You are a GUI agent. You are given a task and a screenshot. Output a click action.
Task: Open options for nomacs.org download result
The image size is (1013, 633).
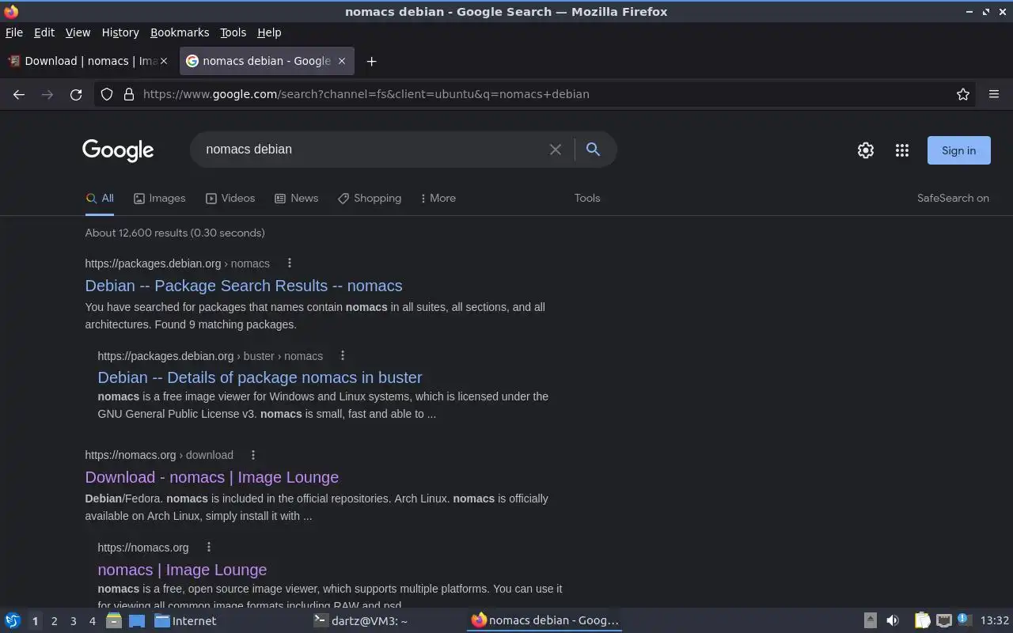coord(253,454)
